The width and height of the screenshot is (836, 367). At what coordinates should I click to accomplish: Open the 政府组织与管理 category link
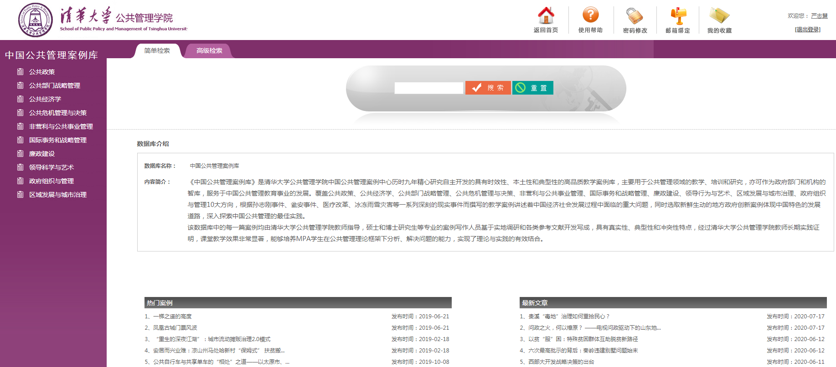coord(52,181)
